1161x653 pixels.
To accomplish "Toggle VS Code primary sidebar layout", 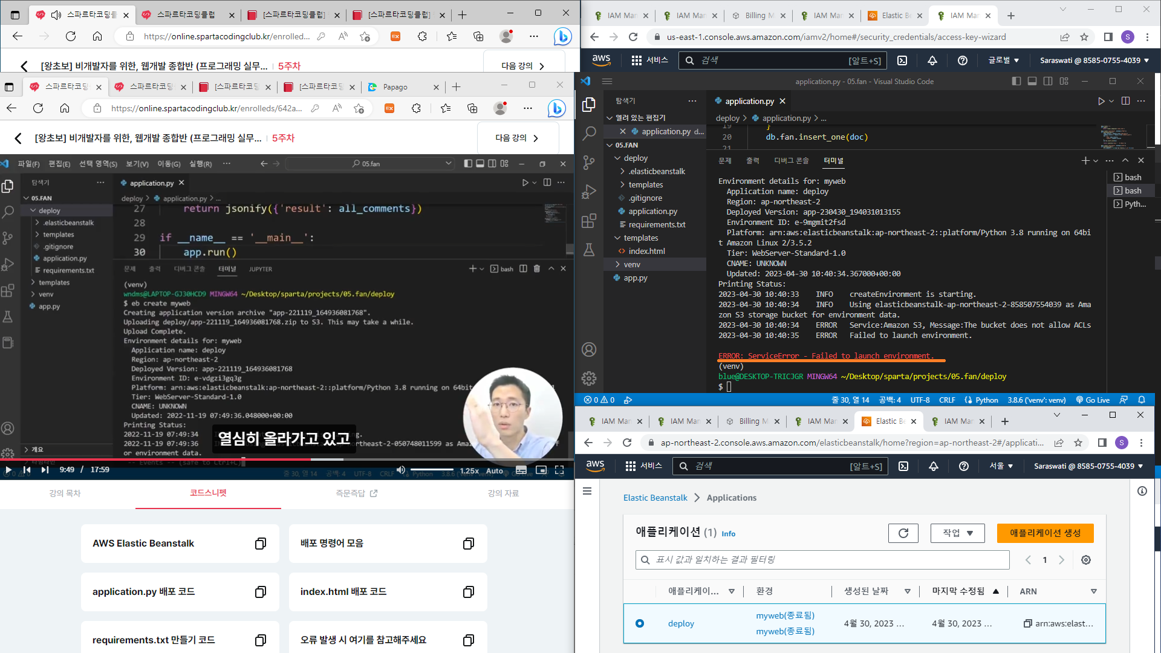I will 1016,81.
